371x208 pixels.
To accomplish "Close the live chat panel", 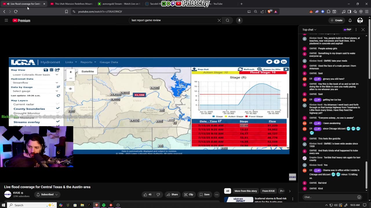I will click(363, 29).
